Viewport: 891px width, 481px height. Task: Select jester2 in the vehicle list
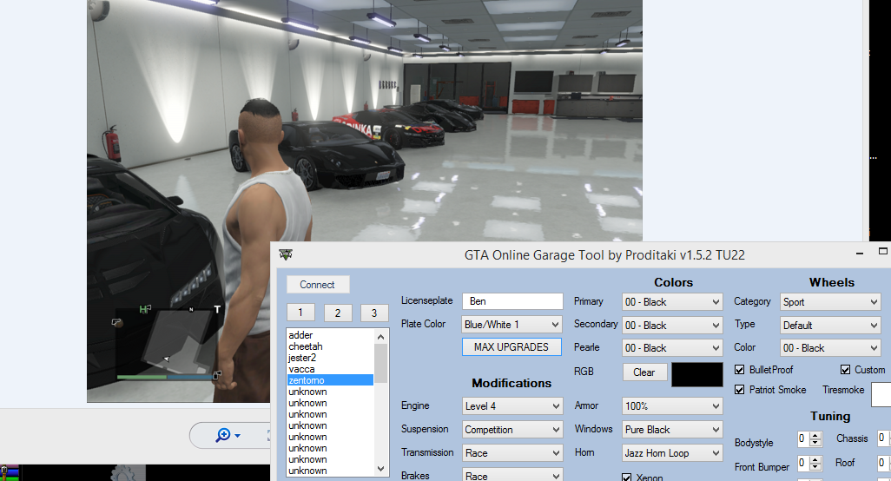(x=330, y=358)
